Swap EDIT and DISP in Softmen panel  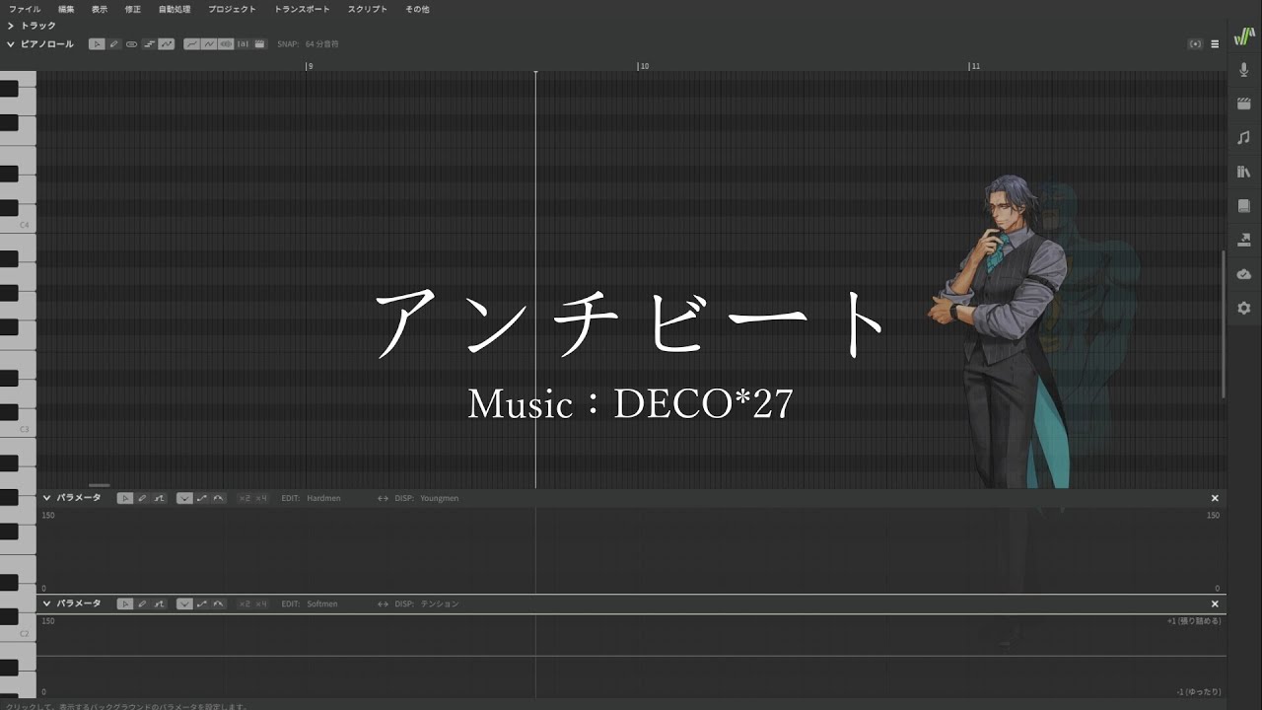[x=384, y=603]
